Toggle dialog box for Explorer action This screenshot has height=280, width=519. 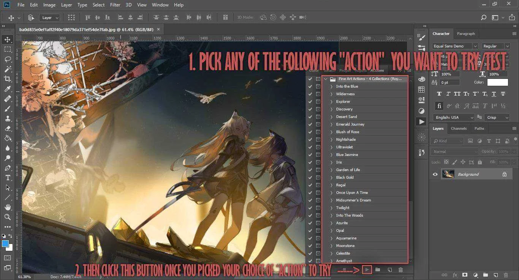coord(318,102)
